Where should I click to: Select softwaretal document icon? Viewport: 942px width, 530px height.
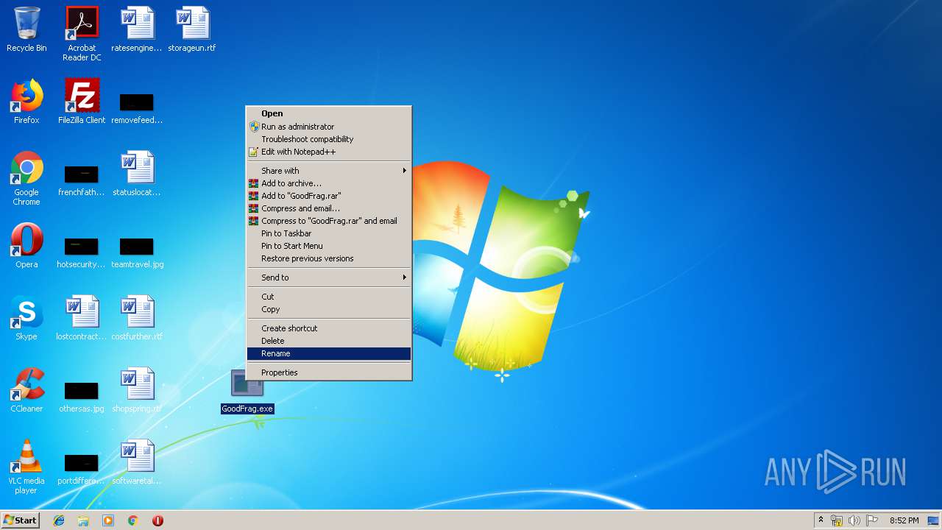[137, 462]
